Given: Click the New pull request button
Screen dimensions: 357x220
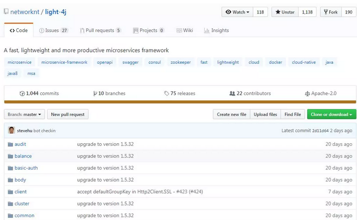Looking at the screenshot, I should (68, 114).
